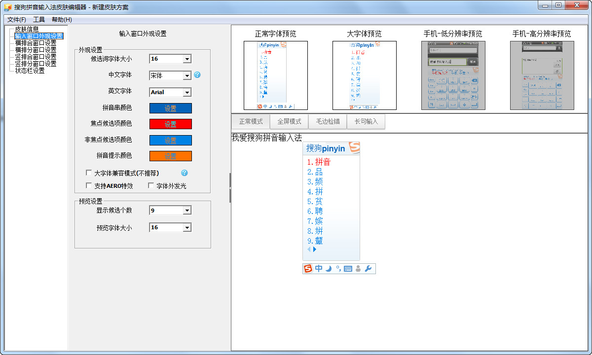Screen dimensions: 592x355
Task: Select 输入窗口外观设置 tree item
Action: coord(38,36)
